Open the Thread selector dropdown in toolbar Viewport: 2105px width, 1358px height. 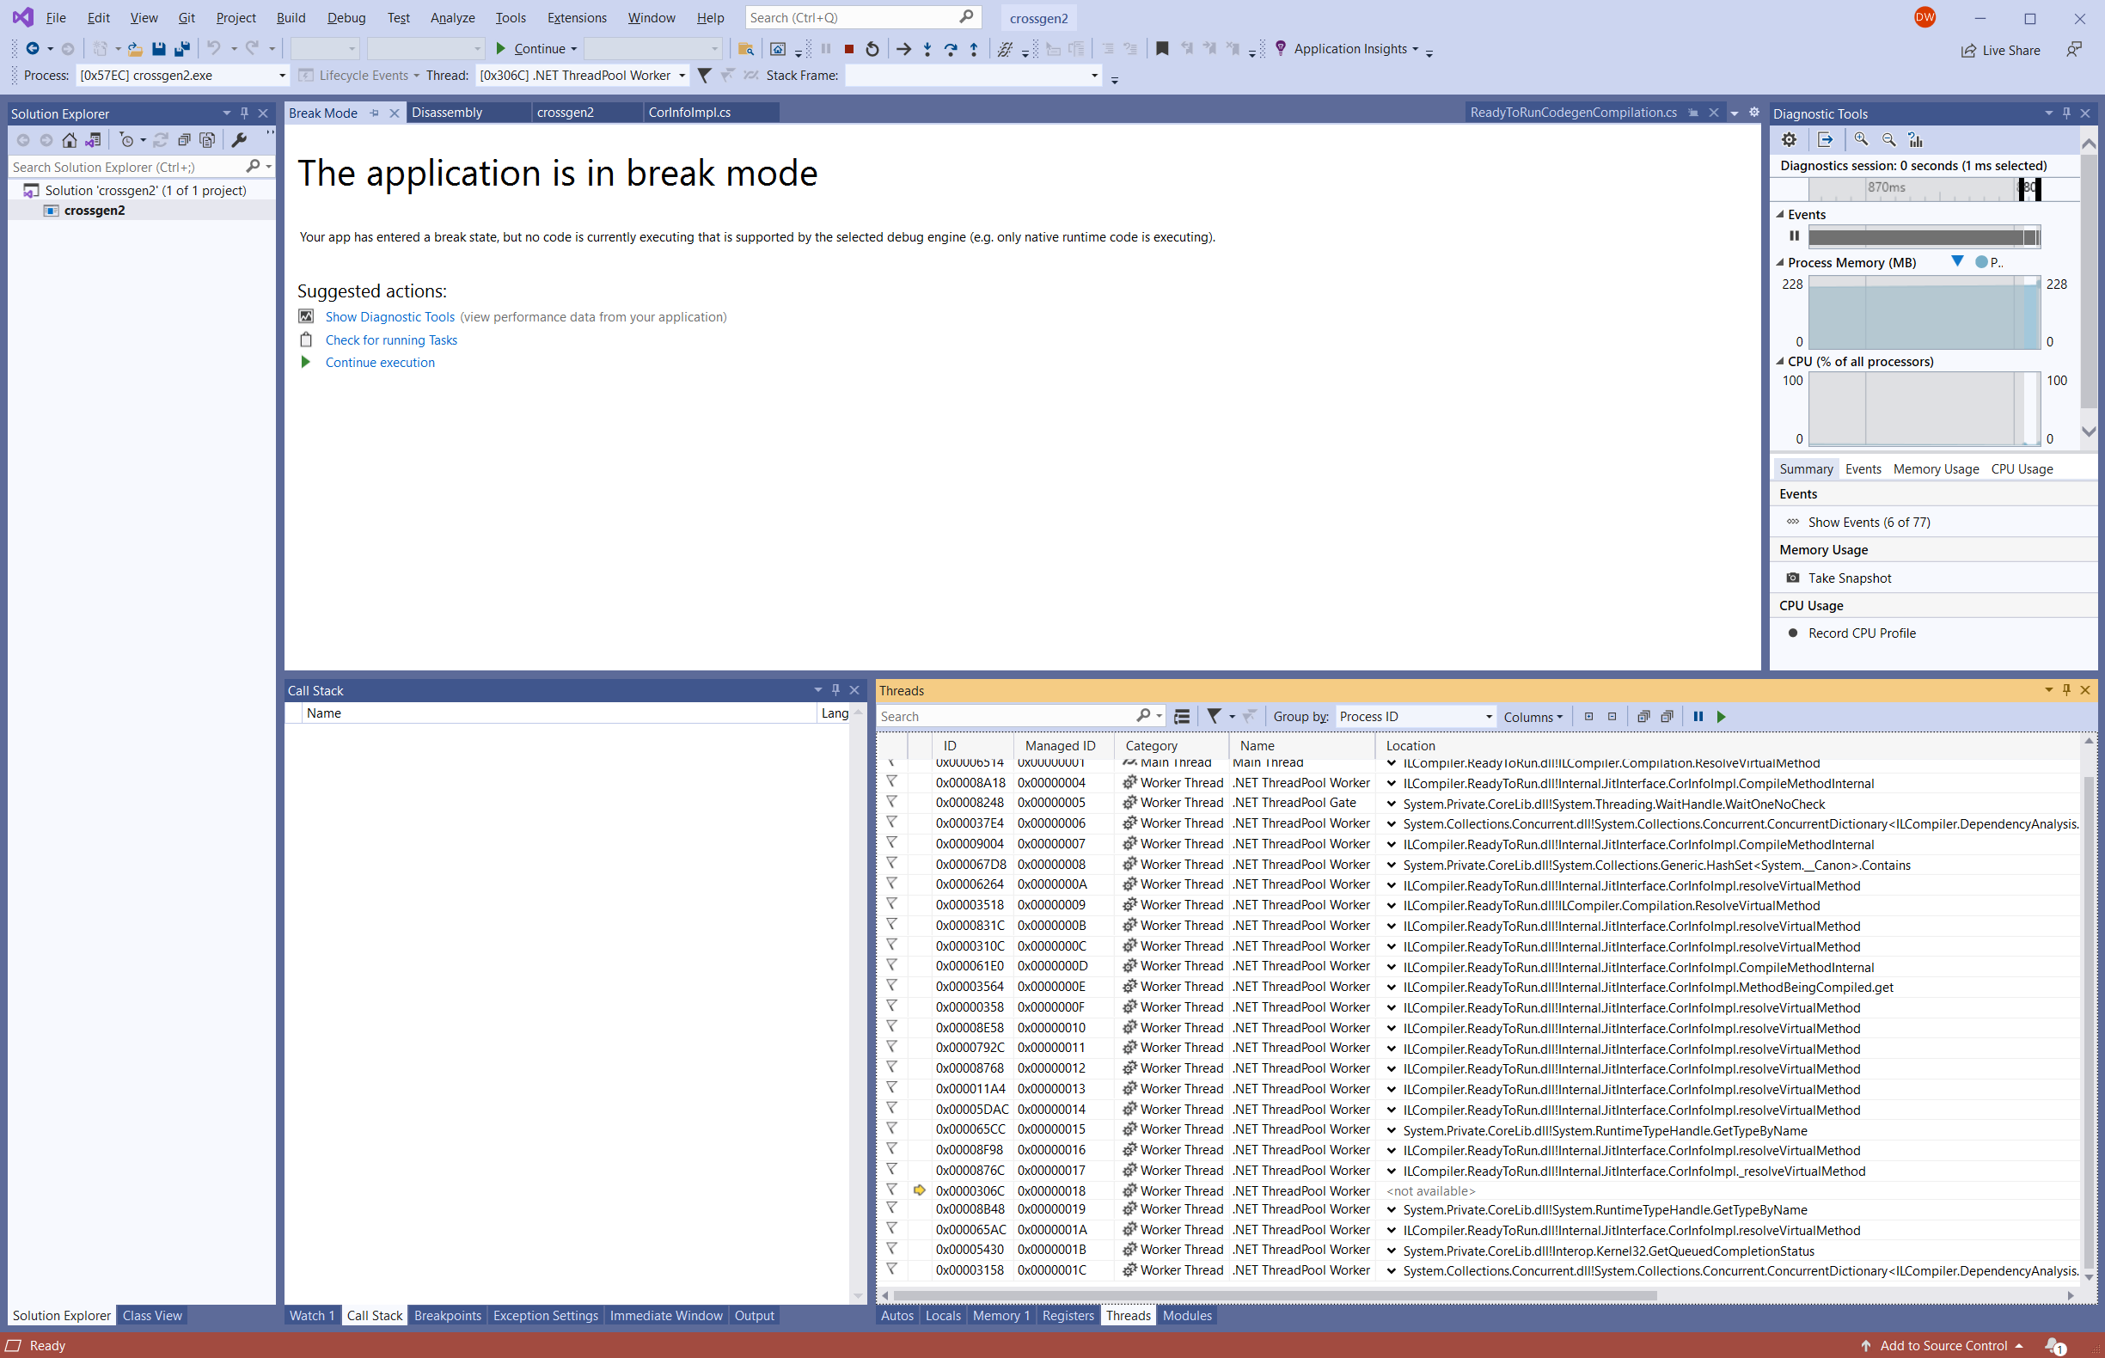(583, 76)
